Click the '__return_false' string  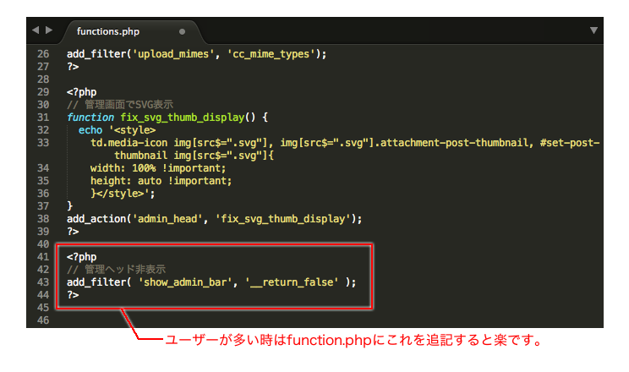click(292, 282)
